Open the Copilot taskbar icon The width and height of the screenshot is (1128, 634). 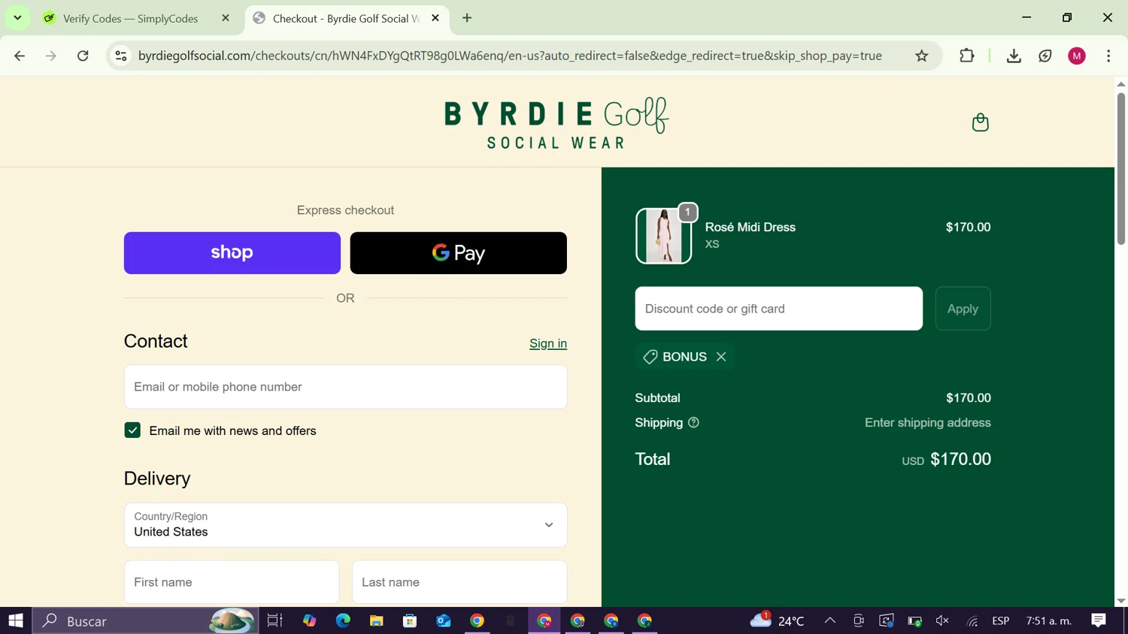(x=310, y=620)
